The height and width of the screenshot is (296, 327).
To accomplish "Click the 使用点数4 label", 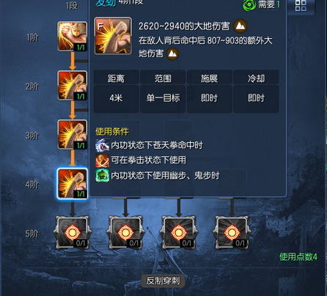I will pyautogui.click(x=298, y=256).
